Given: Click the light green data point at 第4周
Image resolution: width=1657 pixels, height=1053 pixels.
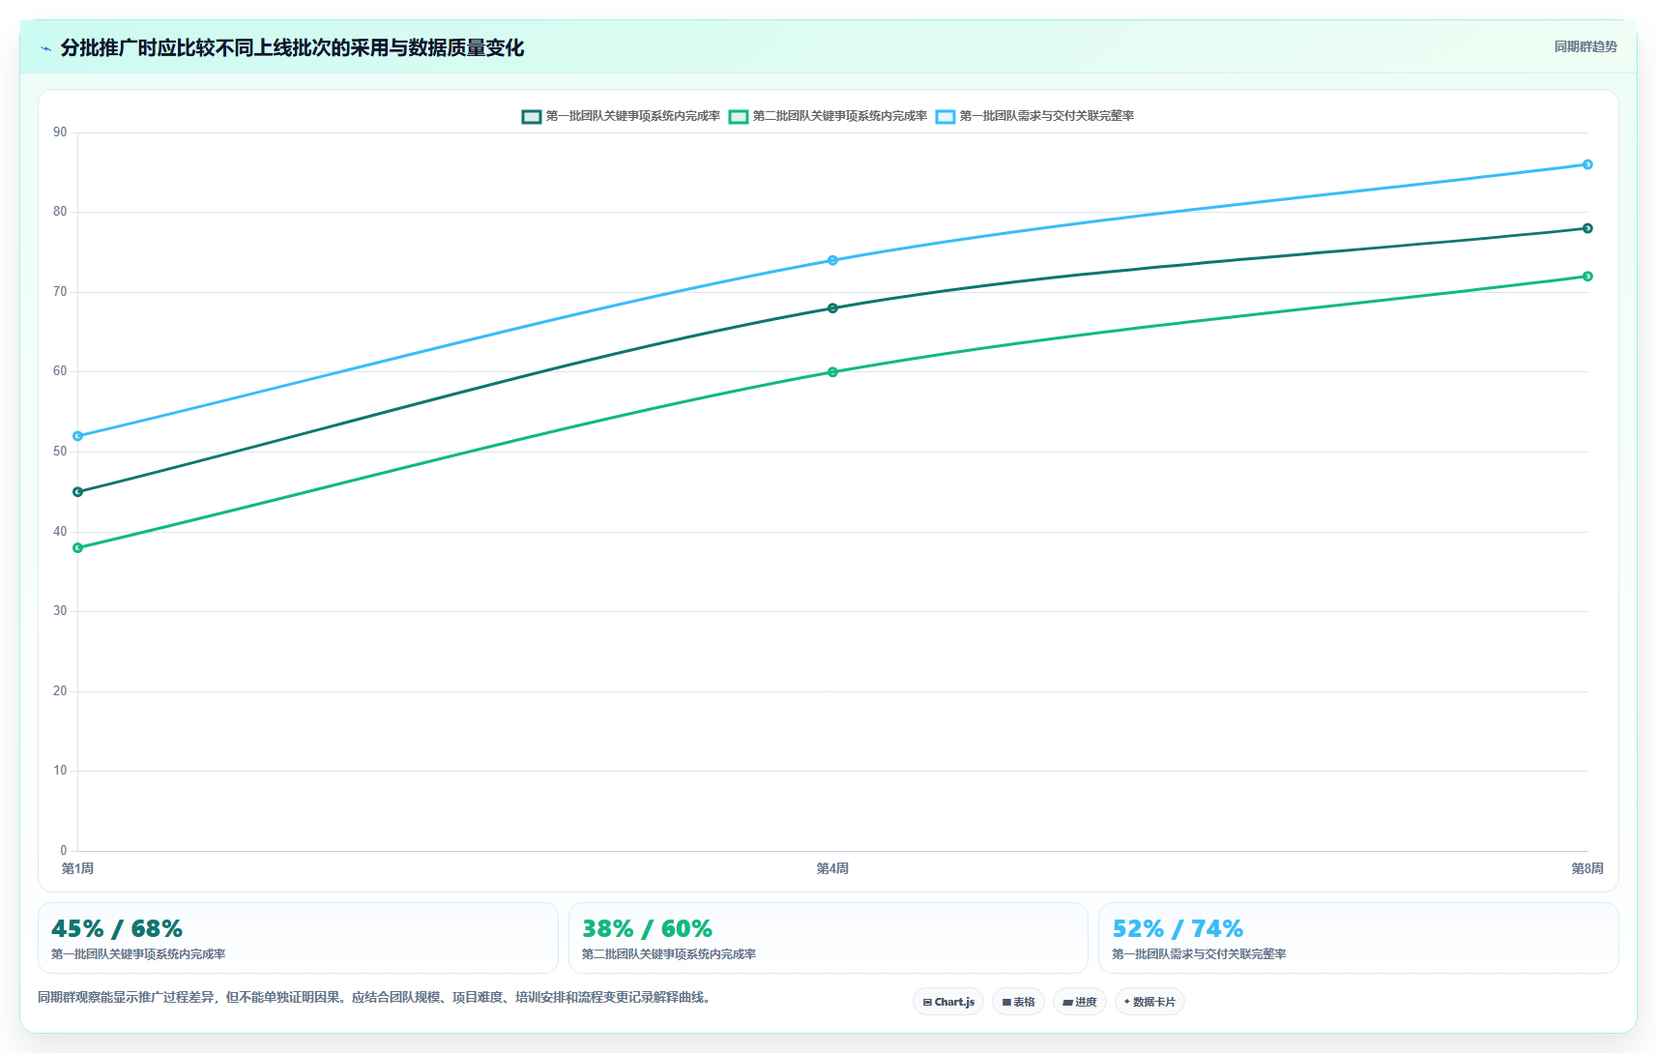Looking at the screenshot, I should (x=832, y=372).
